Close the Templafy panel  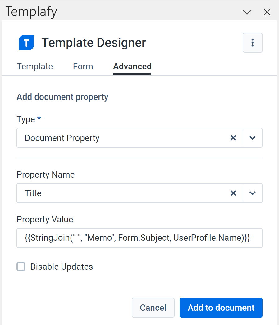(267, 12)
